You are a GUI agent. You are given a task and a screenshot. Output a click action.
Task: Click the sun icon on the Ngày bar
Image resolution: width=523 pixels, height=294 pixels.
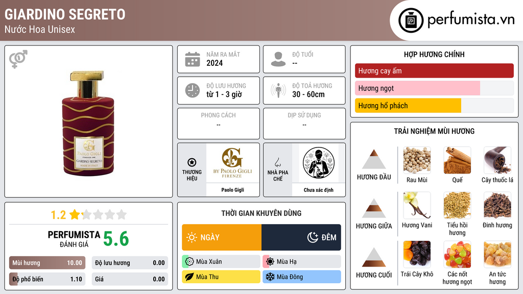[x=192, y=237]
